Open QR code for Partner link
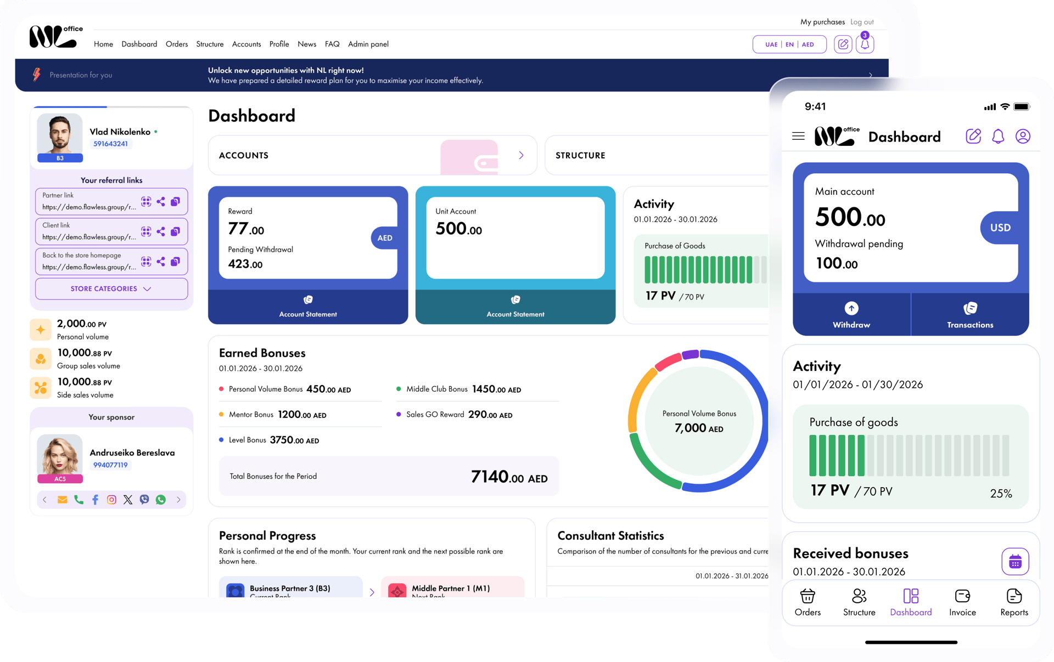Viewport: 1054px width, 662px height. point(146,202)
